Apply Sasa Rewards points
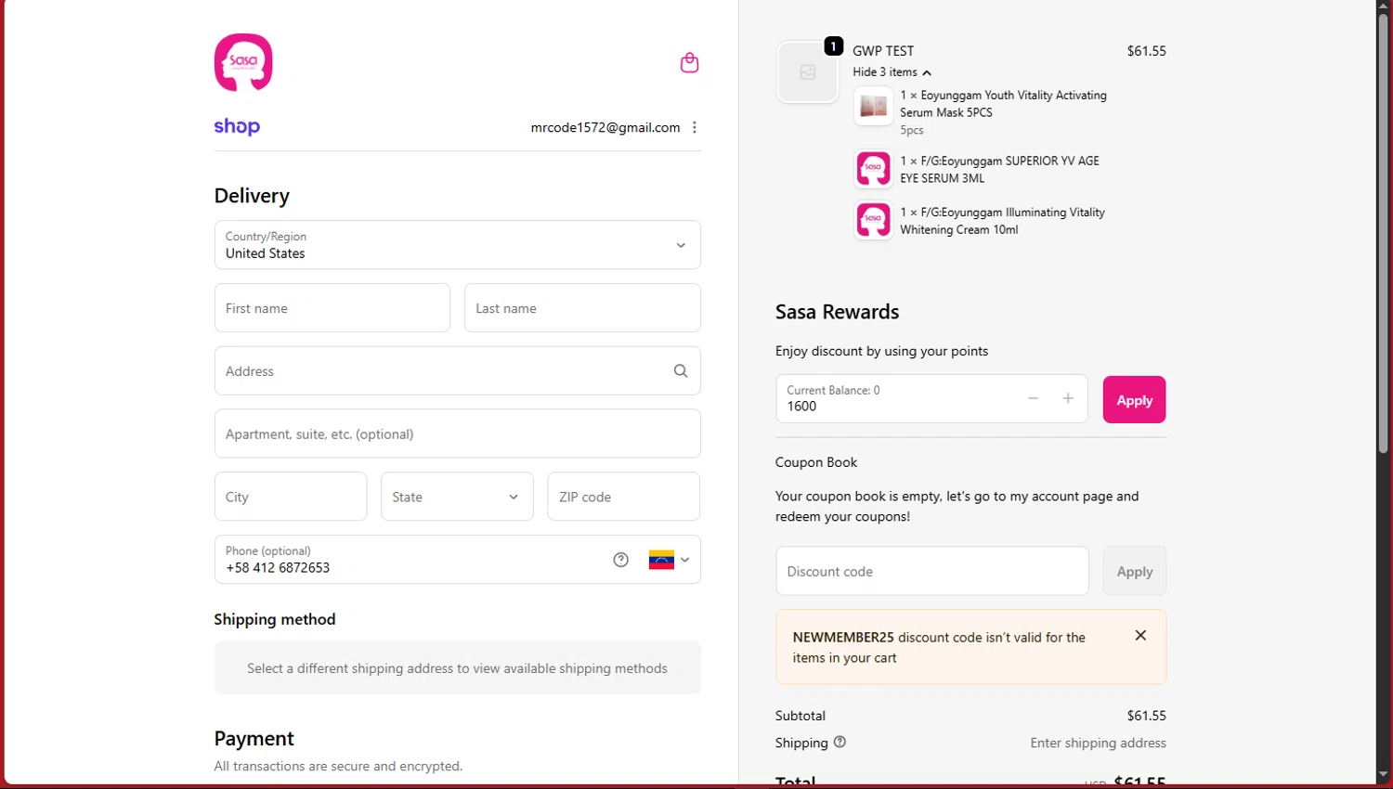The width and height of the screenshot is (1393, 789). click(x=1134, y=400)
